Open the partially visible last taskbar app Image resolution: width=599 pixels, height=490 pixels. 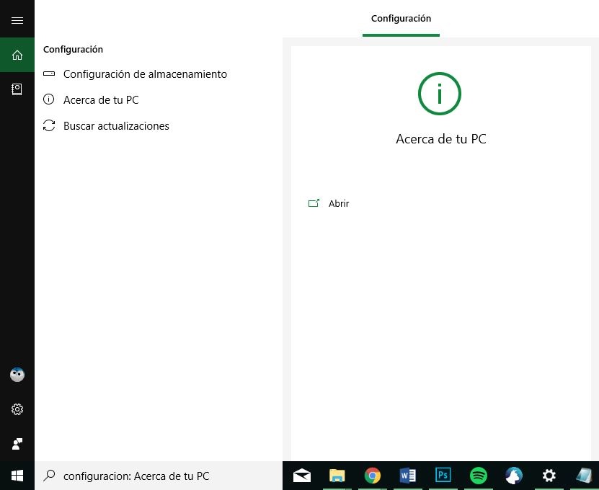click(x=585, y=476)
